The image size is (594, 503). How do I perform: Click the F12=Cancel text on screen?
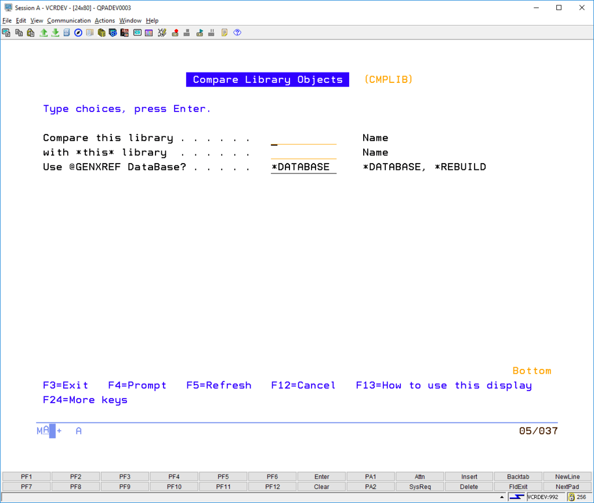pyautogui.click(x=303, y=385)
